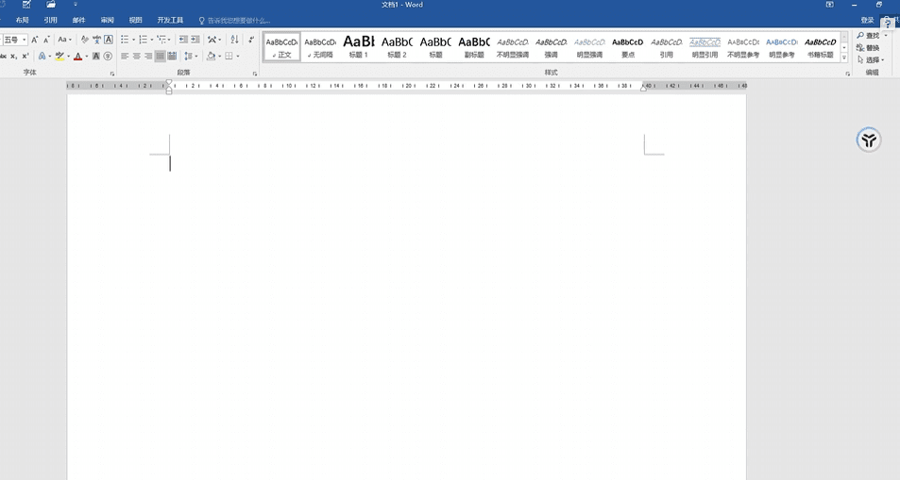
Task: Click the grow font size icon
Action: [36, 40]
